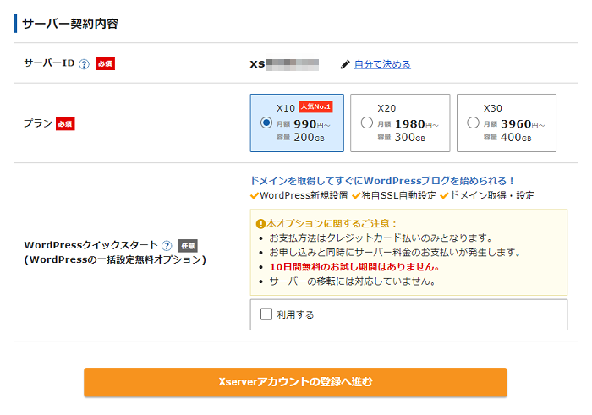Click the 容量 400GB text on X30
Screen dimensions: 592x415
click(x=507, y=137)
